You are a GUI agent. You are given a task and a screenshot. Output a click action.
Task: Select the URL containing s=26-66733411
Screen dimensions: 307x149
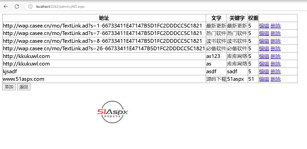click(x=104, y=48)
